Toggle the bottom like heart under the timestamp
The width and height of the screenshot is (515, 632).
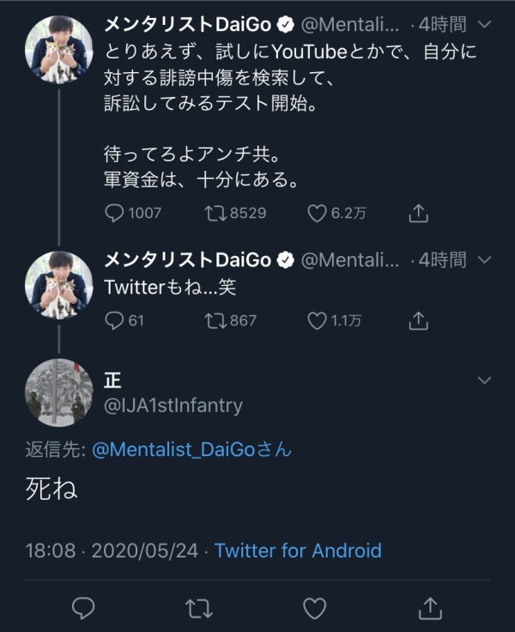click(x=315, y=608)
